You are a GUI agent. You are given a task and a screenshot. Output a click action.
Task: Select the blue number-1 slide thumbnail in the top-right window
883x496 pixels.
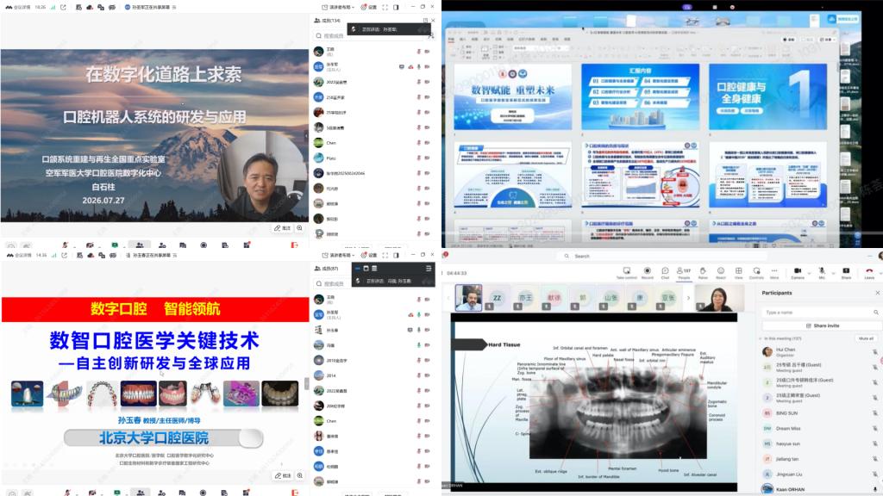click(767, 96)
